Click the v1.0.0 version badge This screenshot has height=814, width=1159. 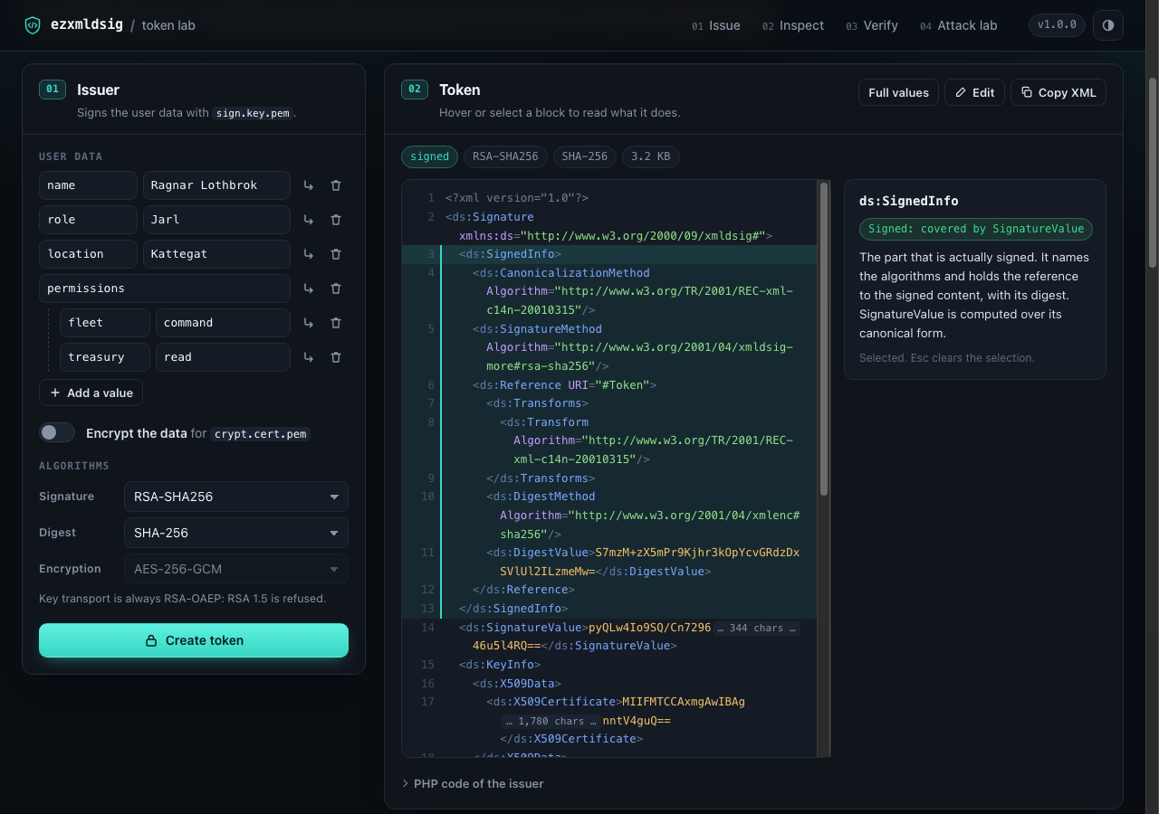[x=1057, y=25]
